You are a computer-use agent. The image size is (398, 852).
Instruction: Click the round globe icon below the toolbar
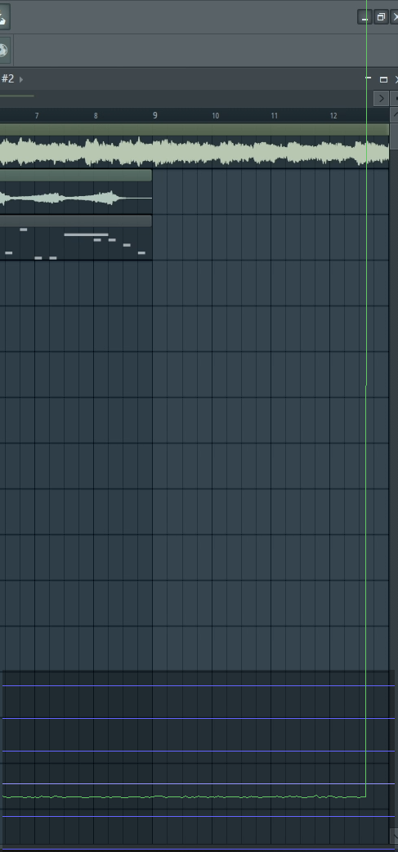click(2, 51)
